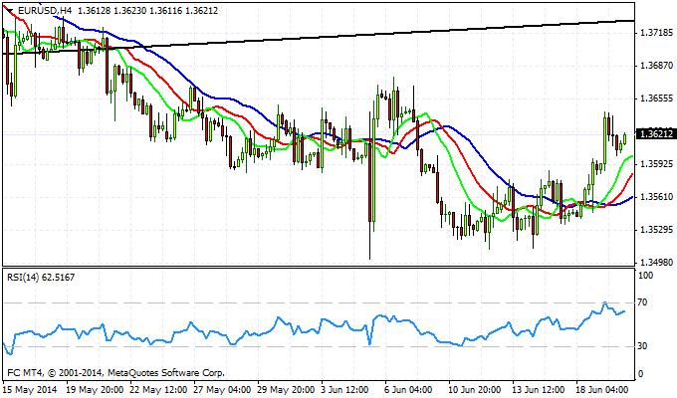Click price axis value 1.35295

pos(657,230)
